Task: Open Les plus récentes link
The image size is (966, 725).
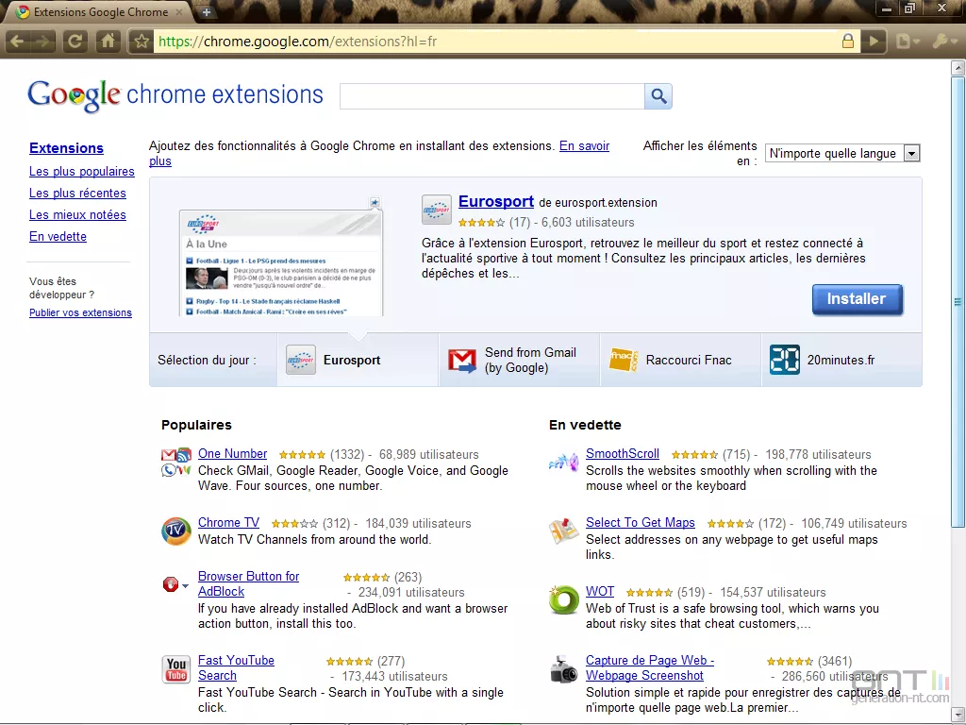Action: tap(77, 193)
